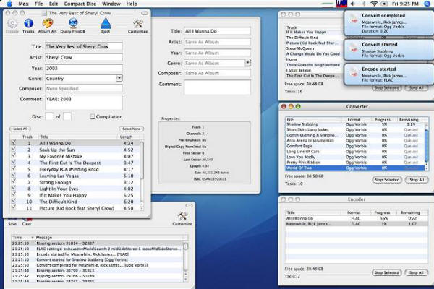Uncheck track 7 Strong Enough

tap(14, 181)
